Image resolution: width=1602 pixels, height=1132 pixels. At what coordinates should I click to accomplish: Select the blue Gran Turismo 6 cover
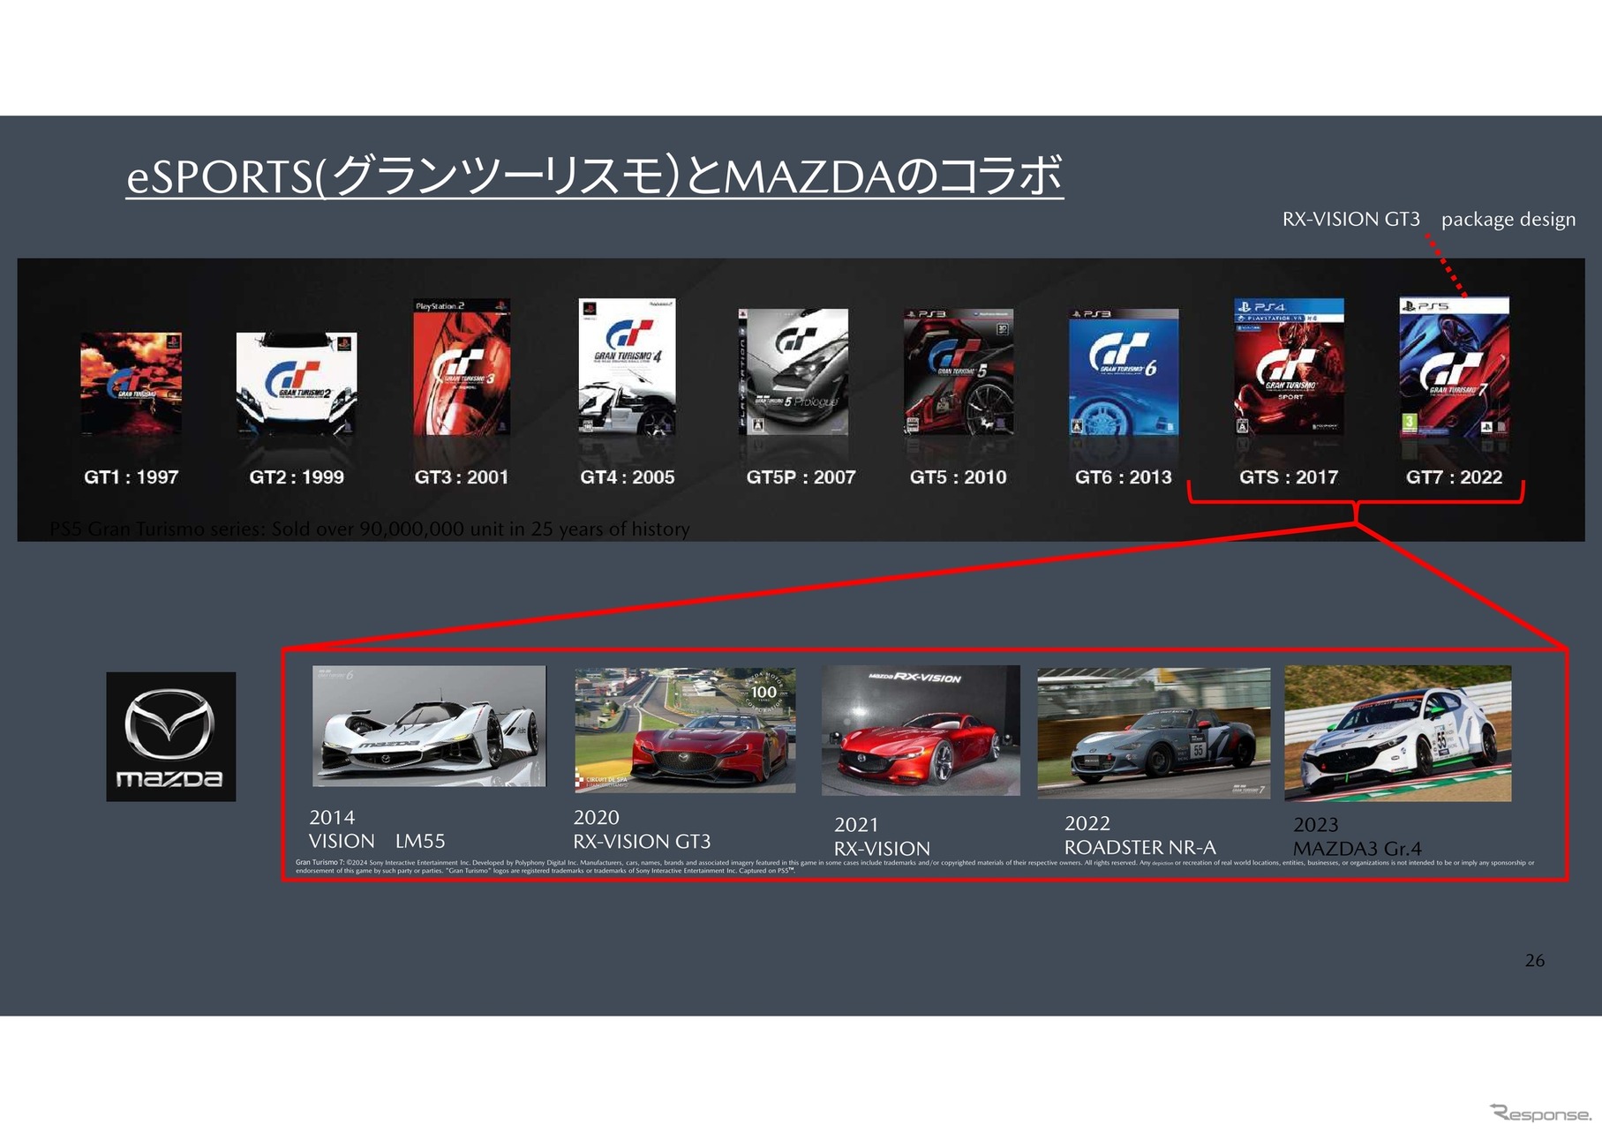coord(1124,371)
